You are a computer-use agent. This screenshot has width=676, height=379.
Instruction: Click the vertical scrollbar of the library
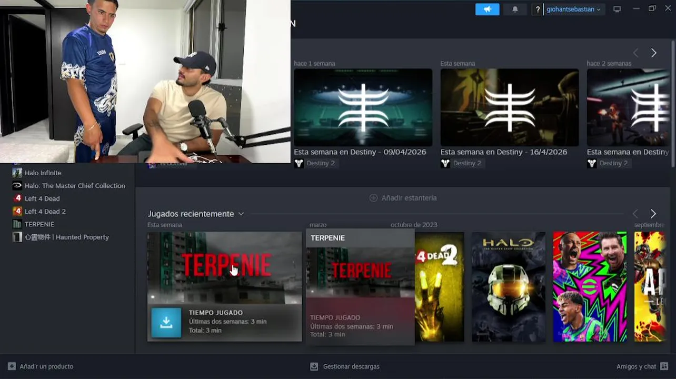(673, 104)
